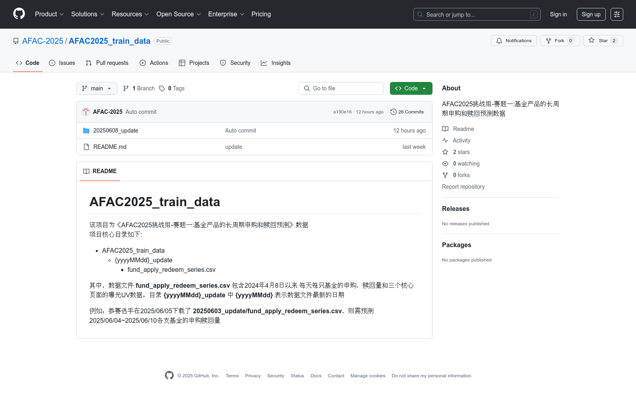
Task: Click the AFAC-2025 commit author avatar
Action: pos(86,112)
